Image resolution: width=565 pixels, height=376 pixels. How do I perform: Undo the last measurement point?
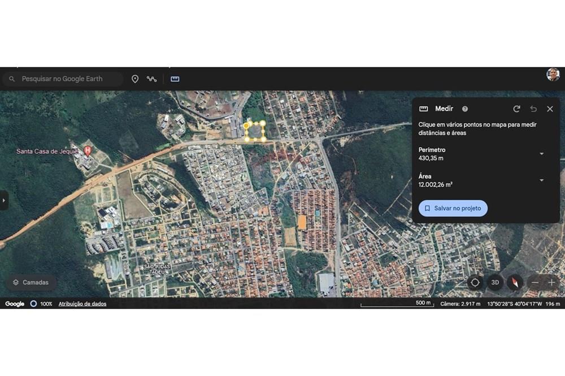533,109
